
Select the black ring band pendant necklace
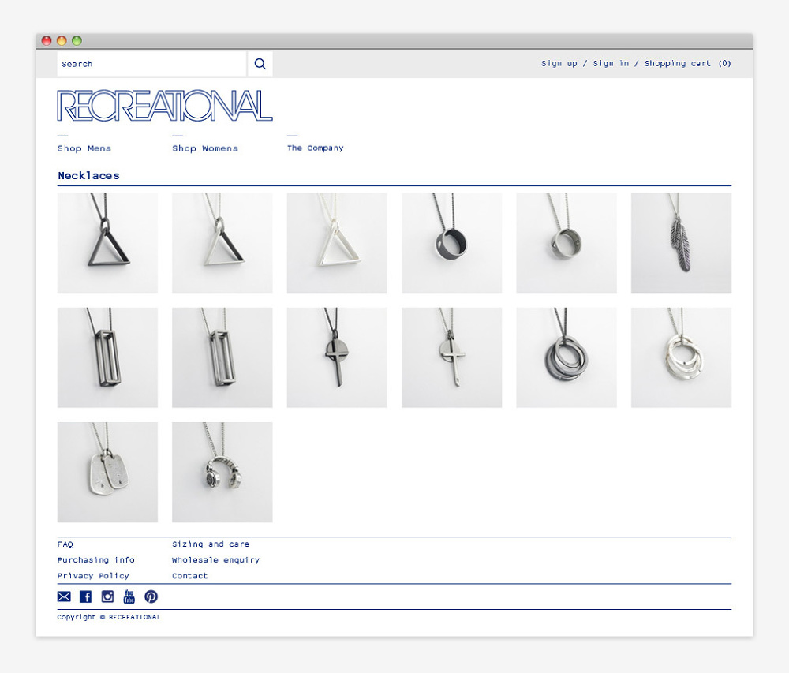tap(451, 242)
